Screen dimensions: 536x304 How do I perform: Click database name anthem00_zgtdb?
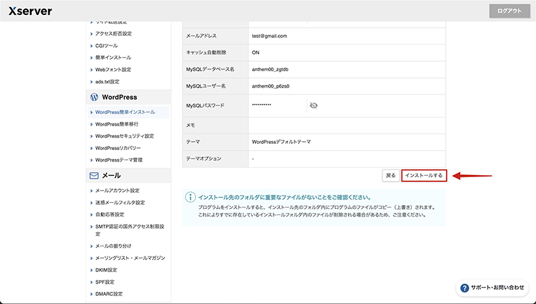[270, 69]
